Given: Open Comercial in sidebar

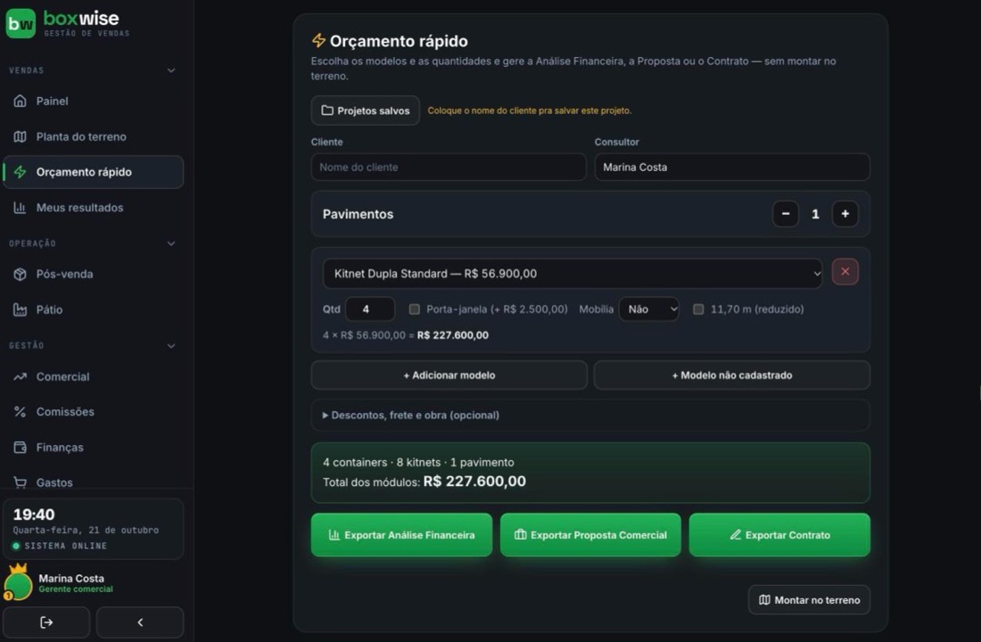Looking at the screenshot, I should tap(94, 376).
